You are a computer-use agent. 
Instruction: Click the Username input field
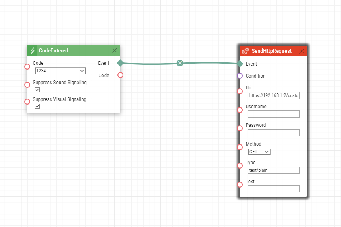click(273, 114)
